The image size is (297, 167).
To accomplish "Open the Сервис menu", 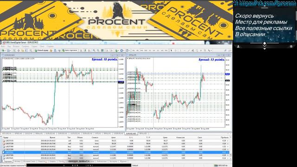I will click(x=34, y=46).
